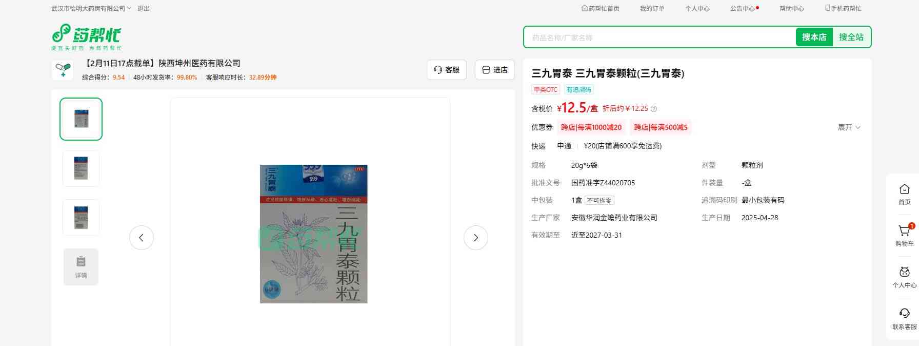Click the 搜全站 search button

click(x=851, y=37)
